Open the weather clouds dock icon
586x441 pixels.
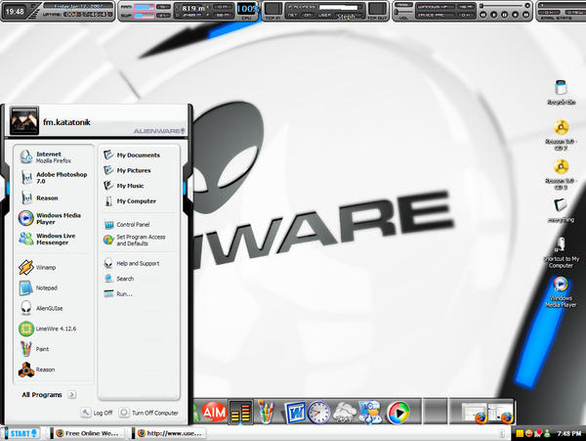coord(345,413)
